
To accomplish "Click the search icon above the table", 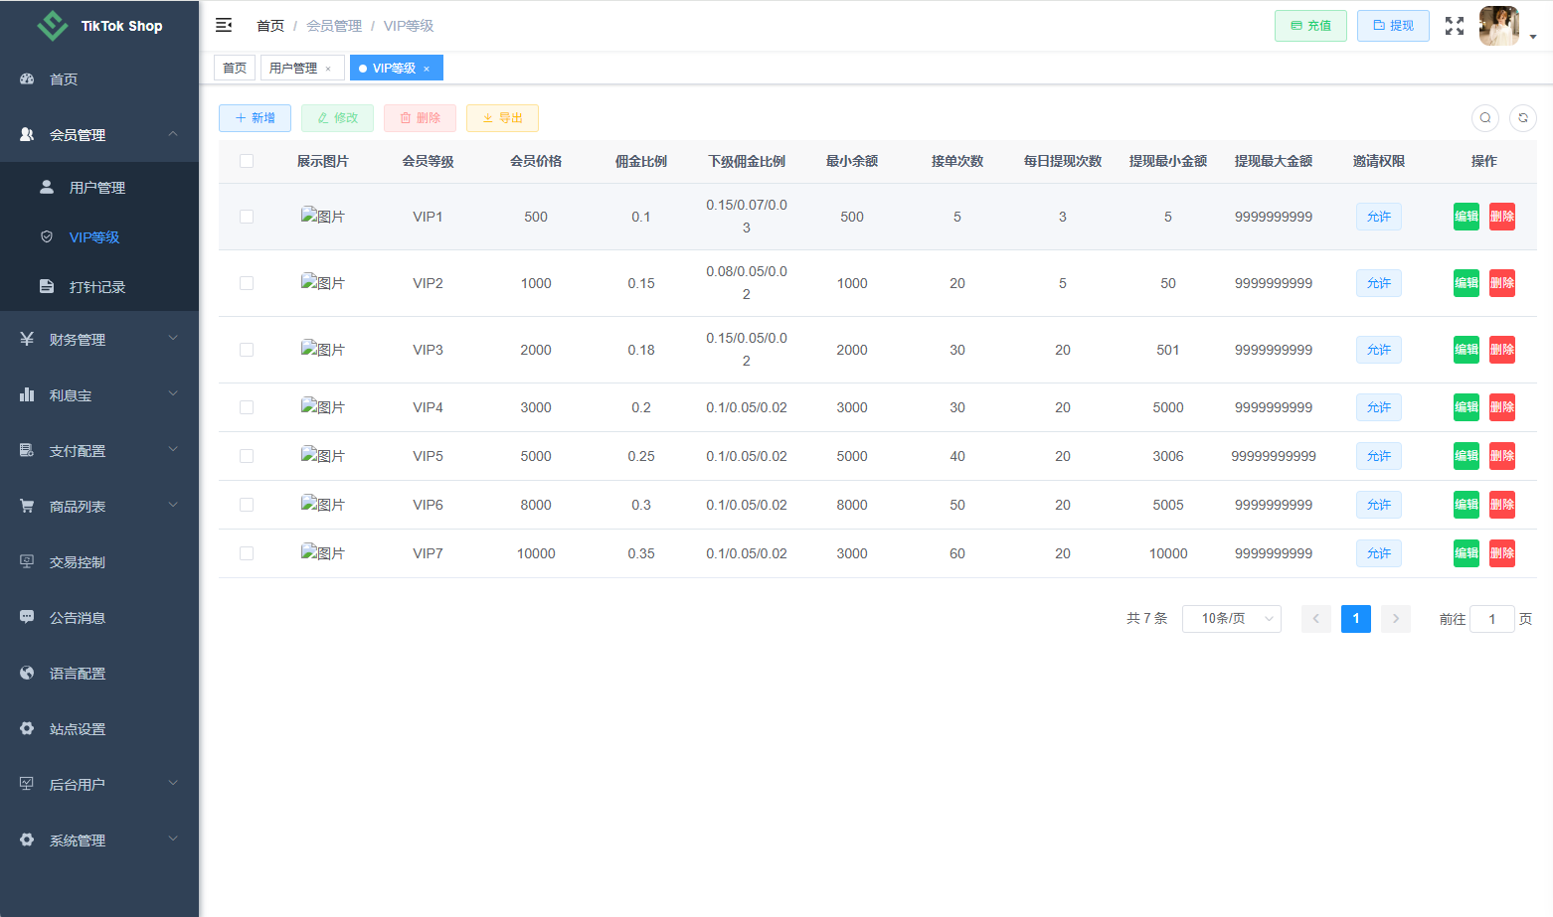I will [1485, 118].
